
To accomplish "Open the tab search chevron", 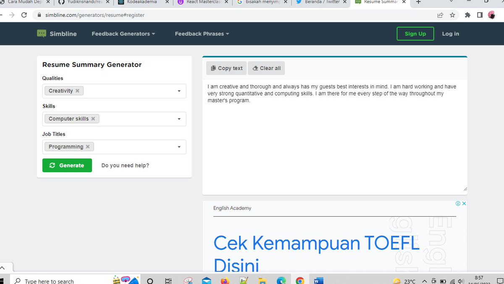I will pos(451,1).
